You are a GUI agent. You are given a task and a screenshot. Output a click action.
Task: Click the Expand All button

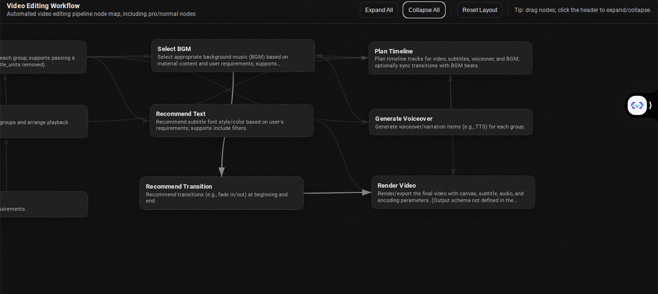(x=379, y=10)
